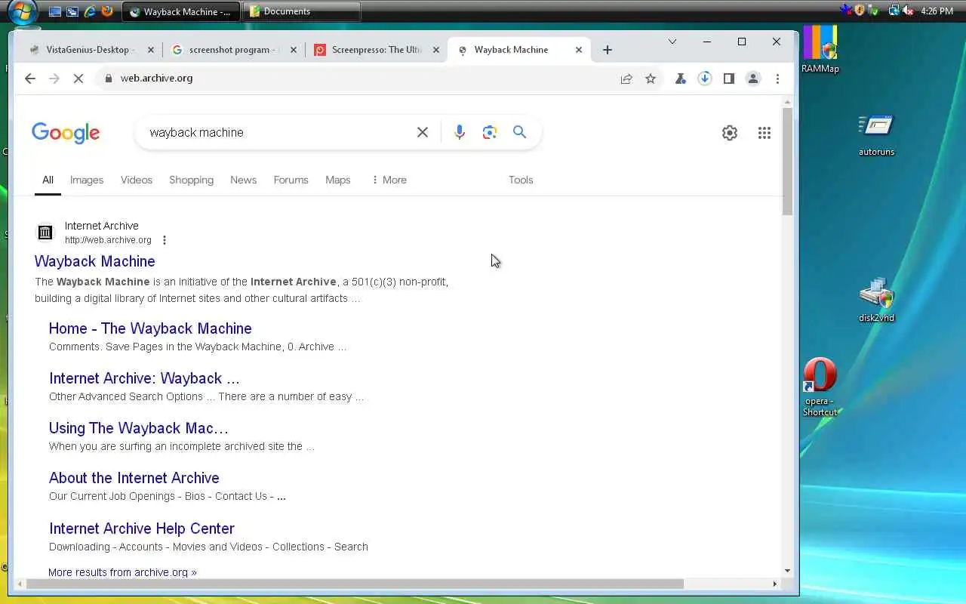
Task: Expand the More search filters menu
Action: (x=389, y=180)
